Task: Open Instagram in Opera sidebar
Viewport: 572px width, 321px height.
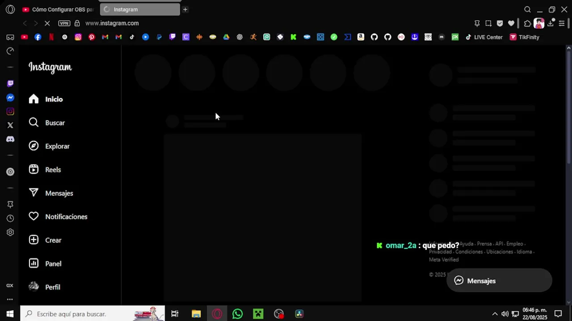Action: pos(10,111)
